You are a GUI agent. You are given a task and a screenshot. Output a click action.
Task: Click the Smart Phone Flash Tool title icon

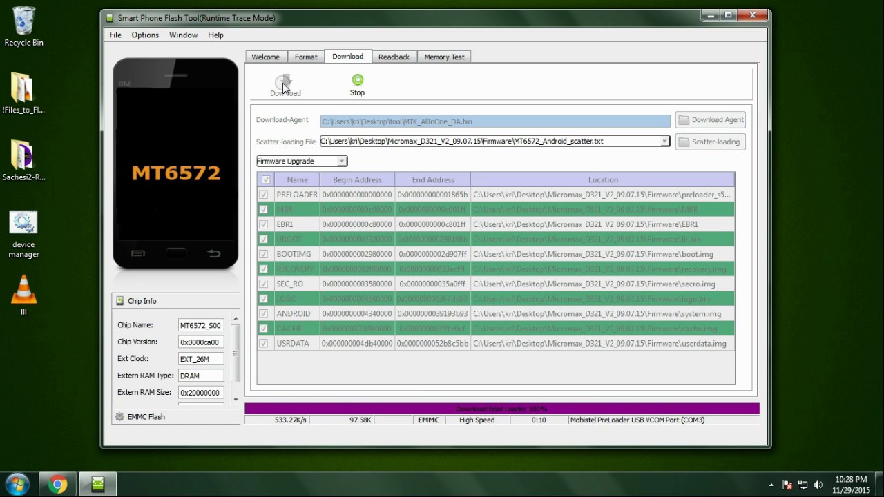click(x=110, y=18)
